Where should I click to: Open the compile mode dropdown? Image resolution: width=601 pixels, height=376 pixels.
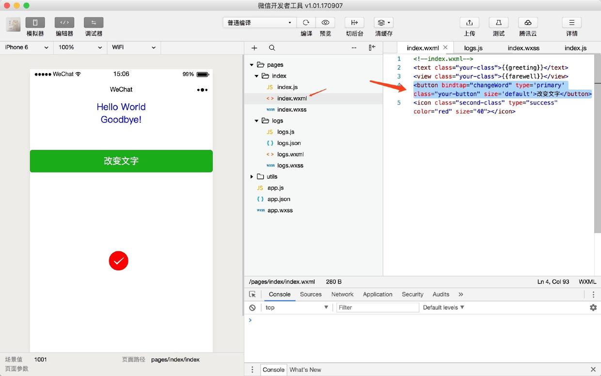[259, 23]
